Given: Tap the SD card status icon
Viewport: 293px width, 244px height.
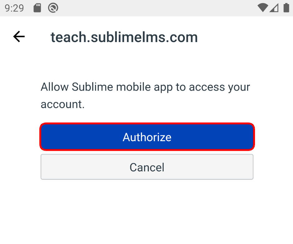Looking at the screenshot, I should pos(37,8).
